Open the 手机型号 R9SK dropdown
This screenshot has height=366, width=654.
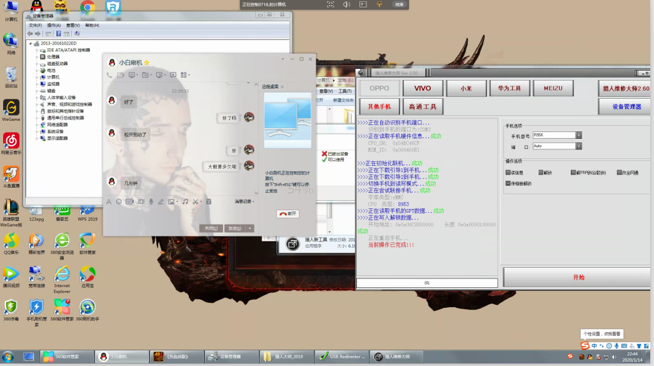(x=578, y=135)
